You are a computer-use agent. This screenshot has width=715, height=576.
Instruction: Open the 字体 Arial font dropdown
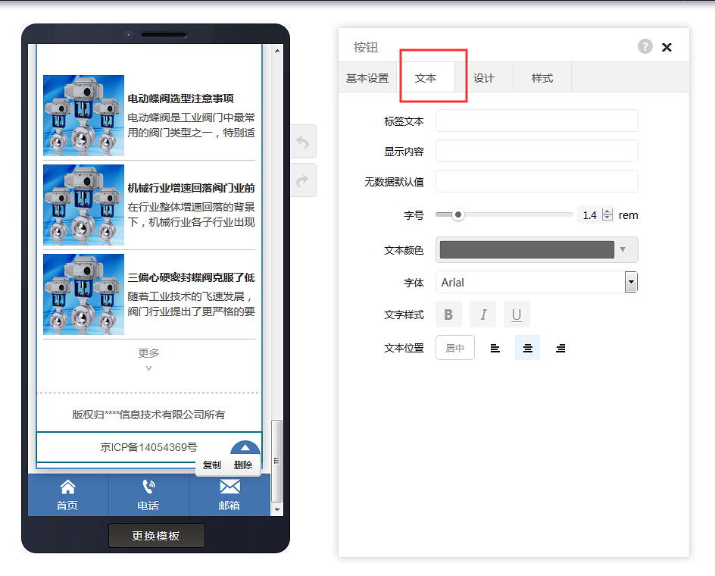click(537, 283)
